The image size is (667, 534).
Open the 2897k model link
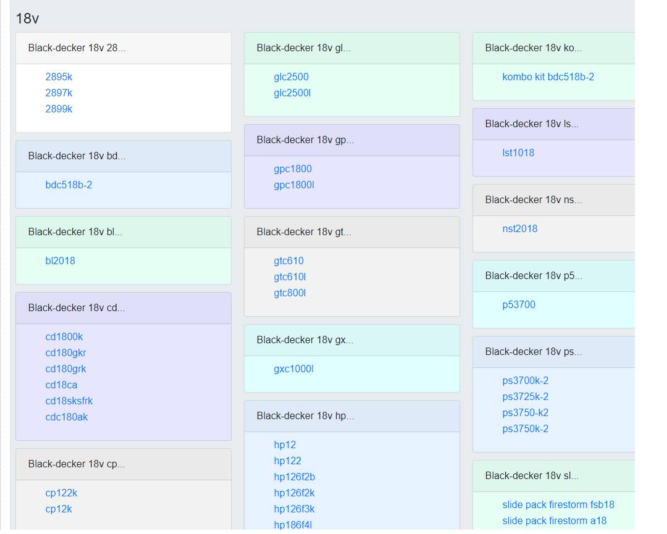[x=59, y=93]
